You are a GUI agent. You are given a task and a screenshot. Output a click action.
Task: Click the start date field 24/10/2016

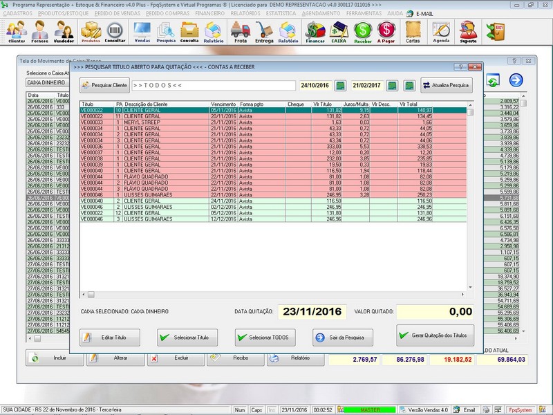[x=315, y=85]
